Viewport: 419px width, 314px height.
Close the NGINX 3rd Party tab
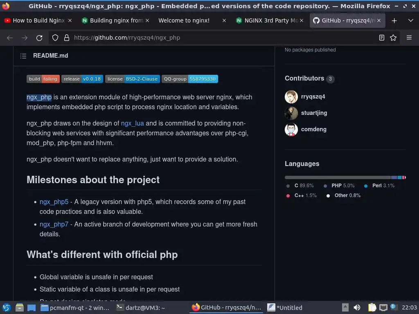(302, 20)
